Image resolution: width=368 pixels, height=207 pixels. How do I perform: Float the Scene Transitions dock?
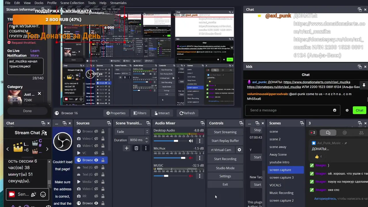pyautogui.click(x=148, y=123)
